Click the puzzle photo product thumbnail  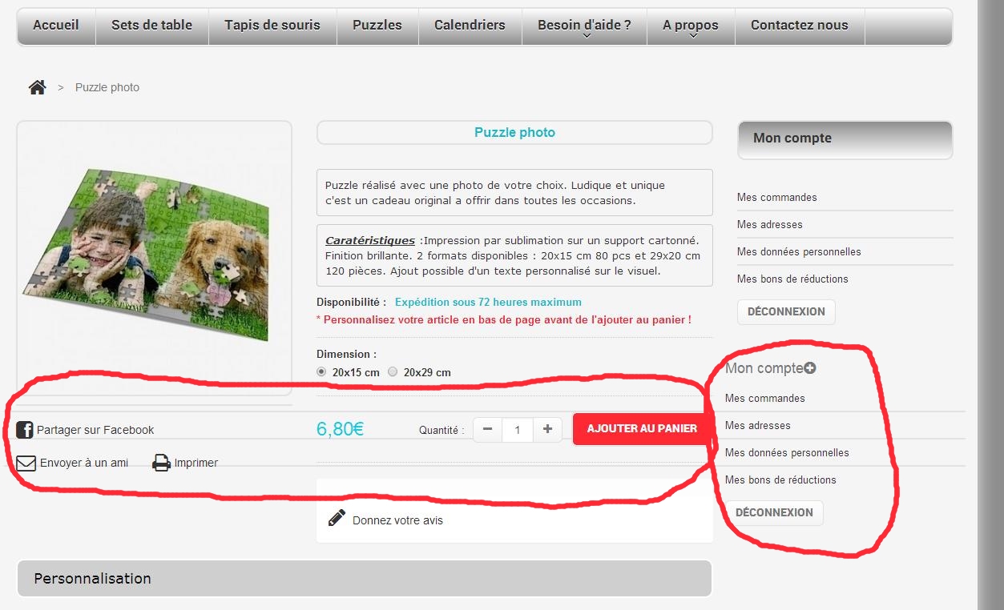click(154, 255)
